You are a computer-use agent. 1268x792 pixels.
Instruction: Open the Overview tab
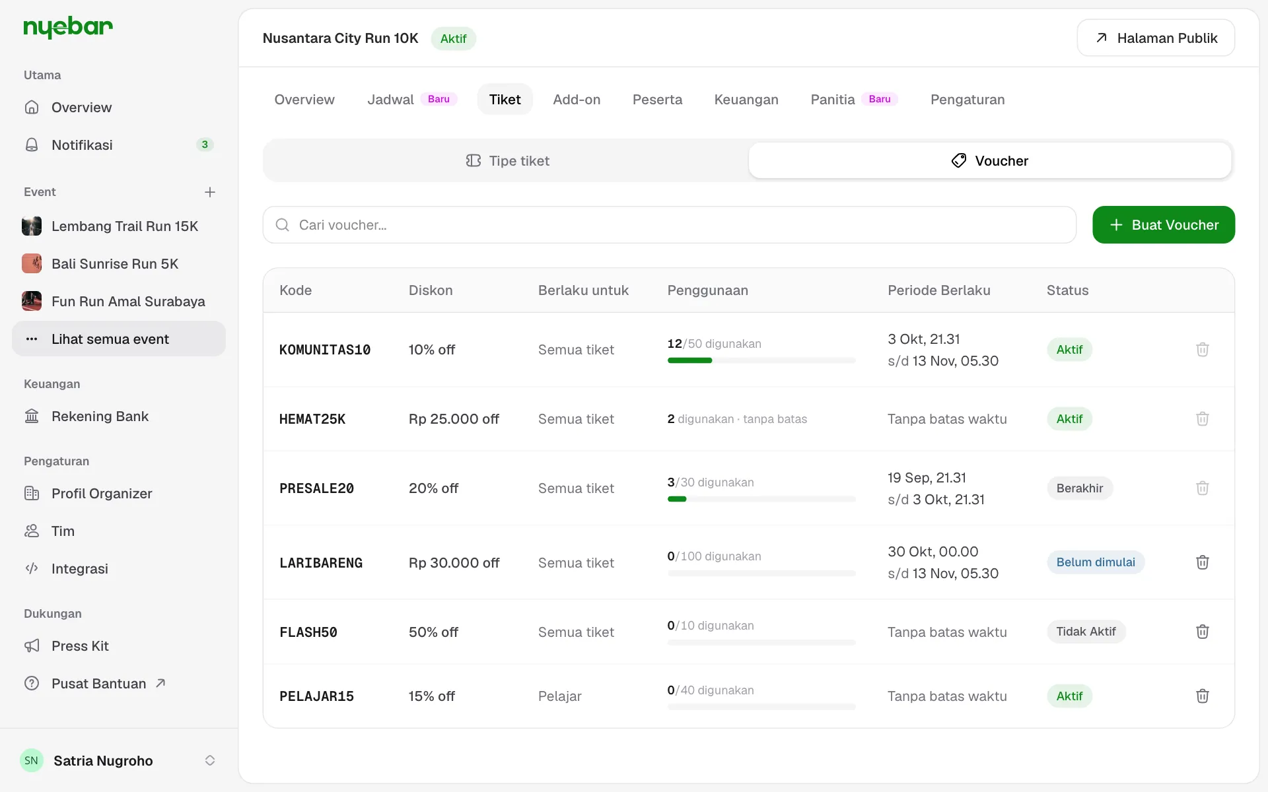[304, 100]
